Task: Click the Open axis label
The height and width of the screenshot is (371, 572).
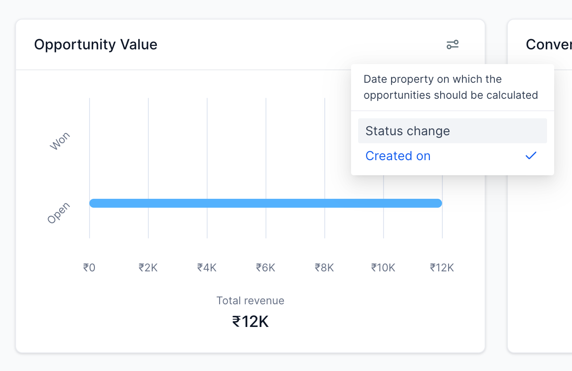Action: pyautogui.click(x=59, y=213)
